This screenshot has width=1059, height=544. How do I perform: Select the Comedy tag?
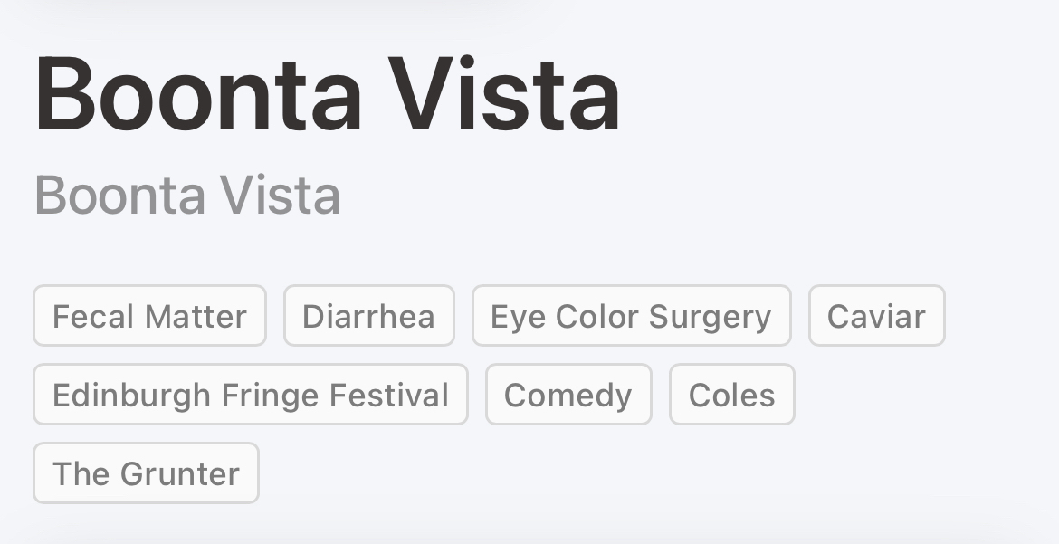pyautogui.click(x=568, y=395)
